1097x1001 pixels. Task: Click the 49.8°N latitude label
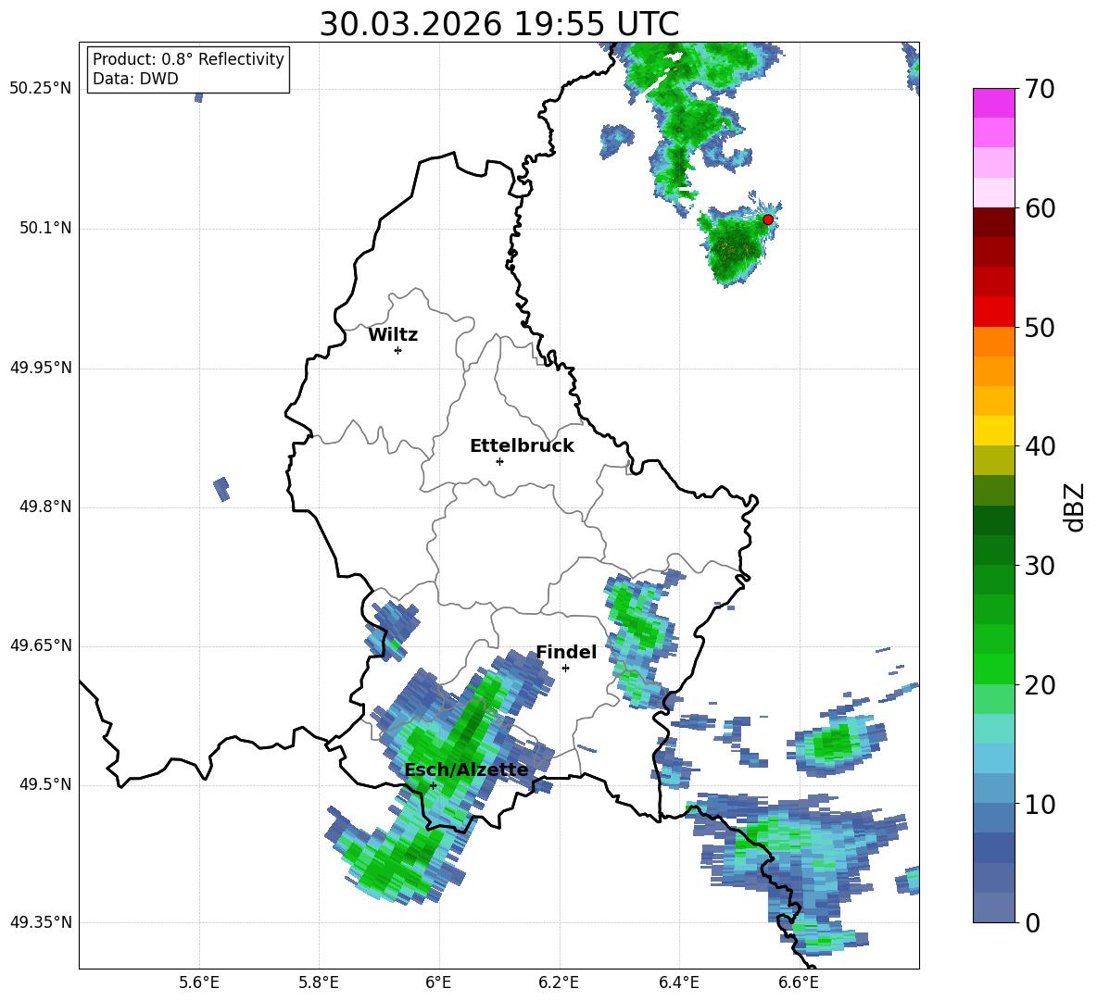45,507
